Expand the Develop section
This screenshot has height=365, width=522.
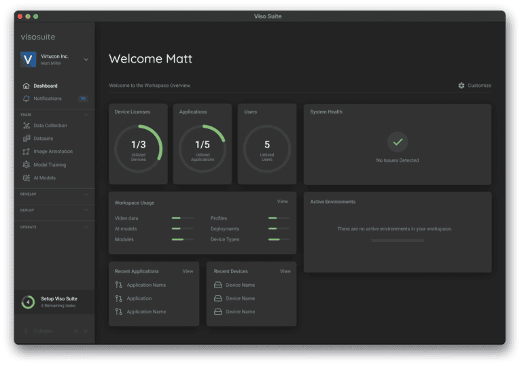click(86, 194)
